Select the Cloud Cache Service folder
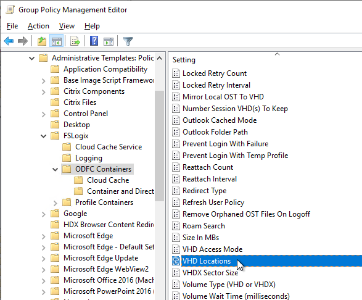Screen dimensions: 362x300 click(x=109, y=147)
